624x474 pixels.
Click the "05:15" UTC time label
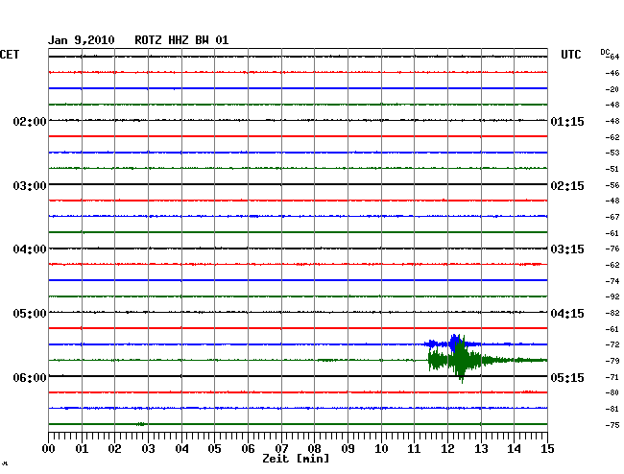coord(567,377)
